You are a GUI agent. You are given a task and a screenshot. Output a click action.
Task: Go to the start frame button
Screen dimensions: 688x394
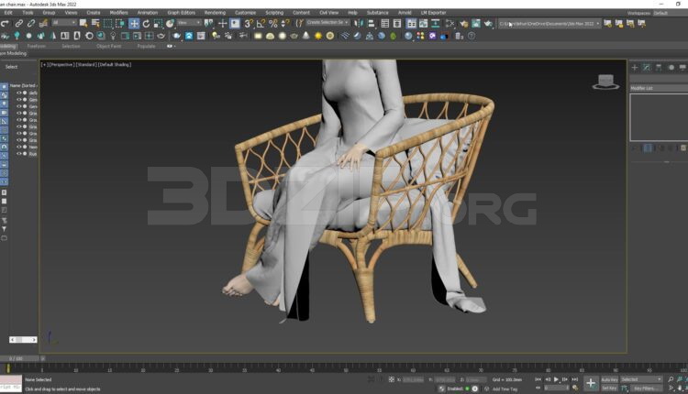538,379
